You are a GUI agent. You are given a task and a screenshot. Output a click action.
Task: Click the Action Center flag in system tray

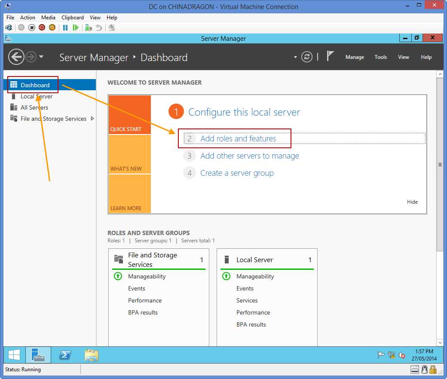(x=381, y=355)
